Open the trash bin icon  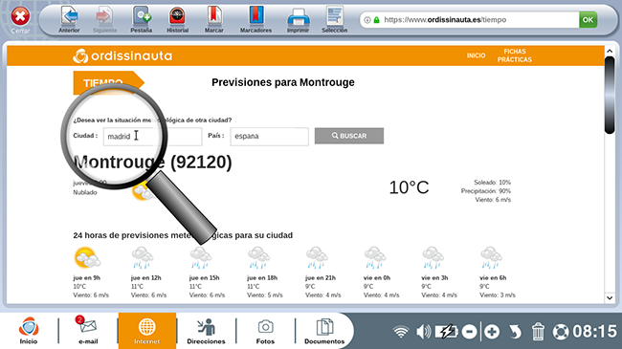[538, 332]
